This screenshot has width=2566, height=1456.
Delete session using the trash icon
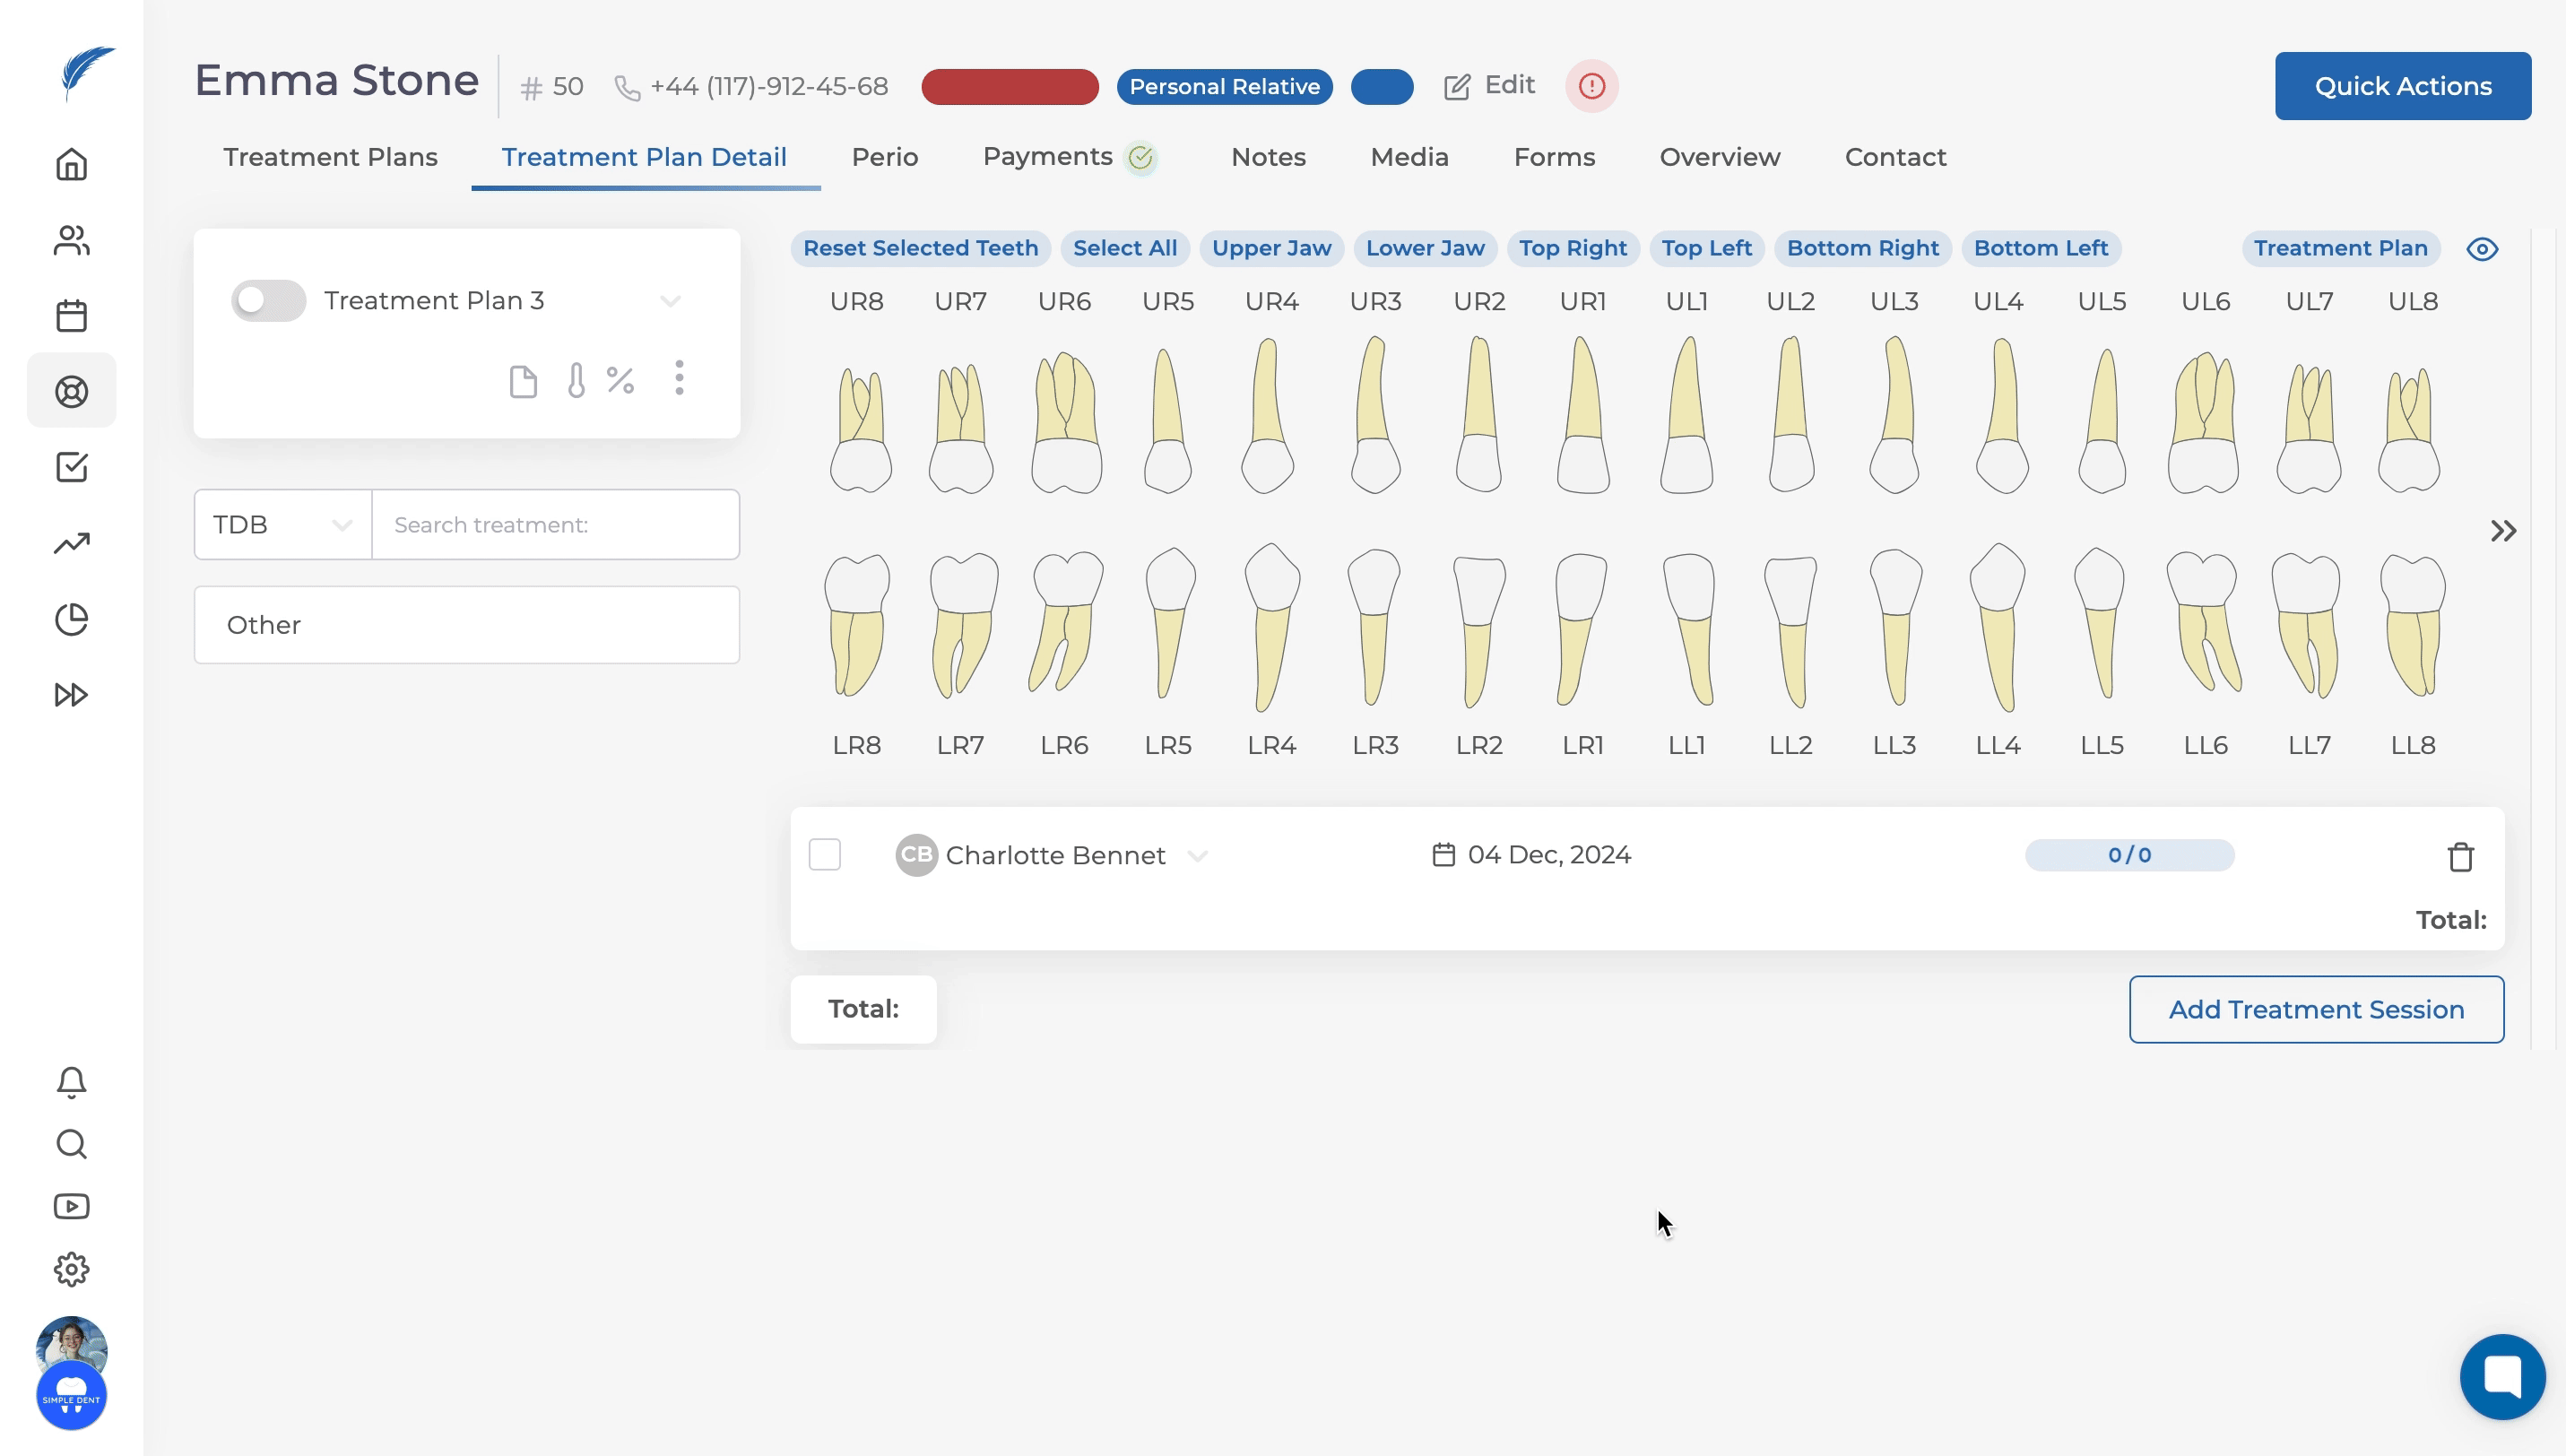[x=2460, y=857]
